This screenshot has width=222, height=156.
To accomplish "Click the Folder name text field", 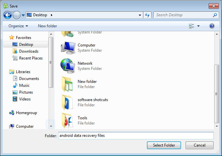I will 136,136.
